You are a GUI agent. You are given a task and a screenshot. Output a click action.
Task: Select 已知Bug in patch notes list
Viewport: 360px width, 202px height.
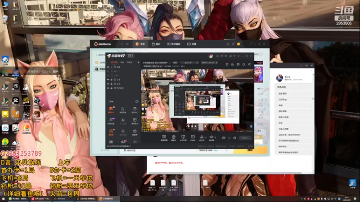(283, 99)
